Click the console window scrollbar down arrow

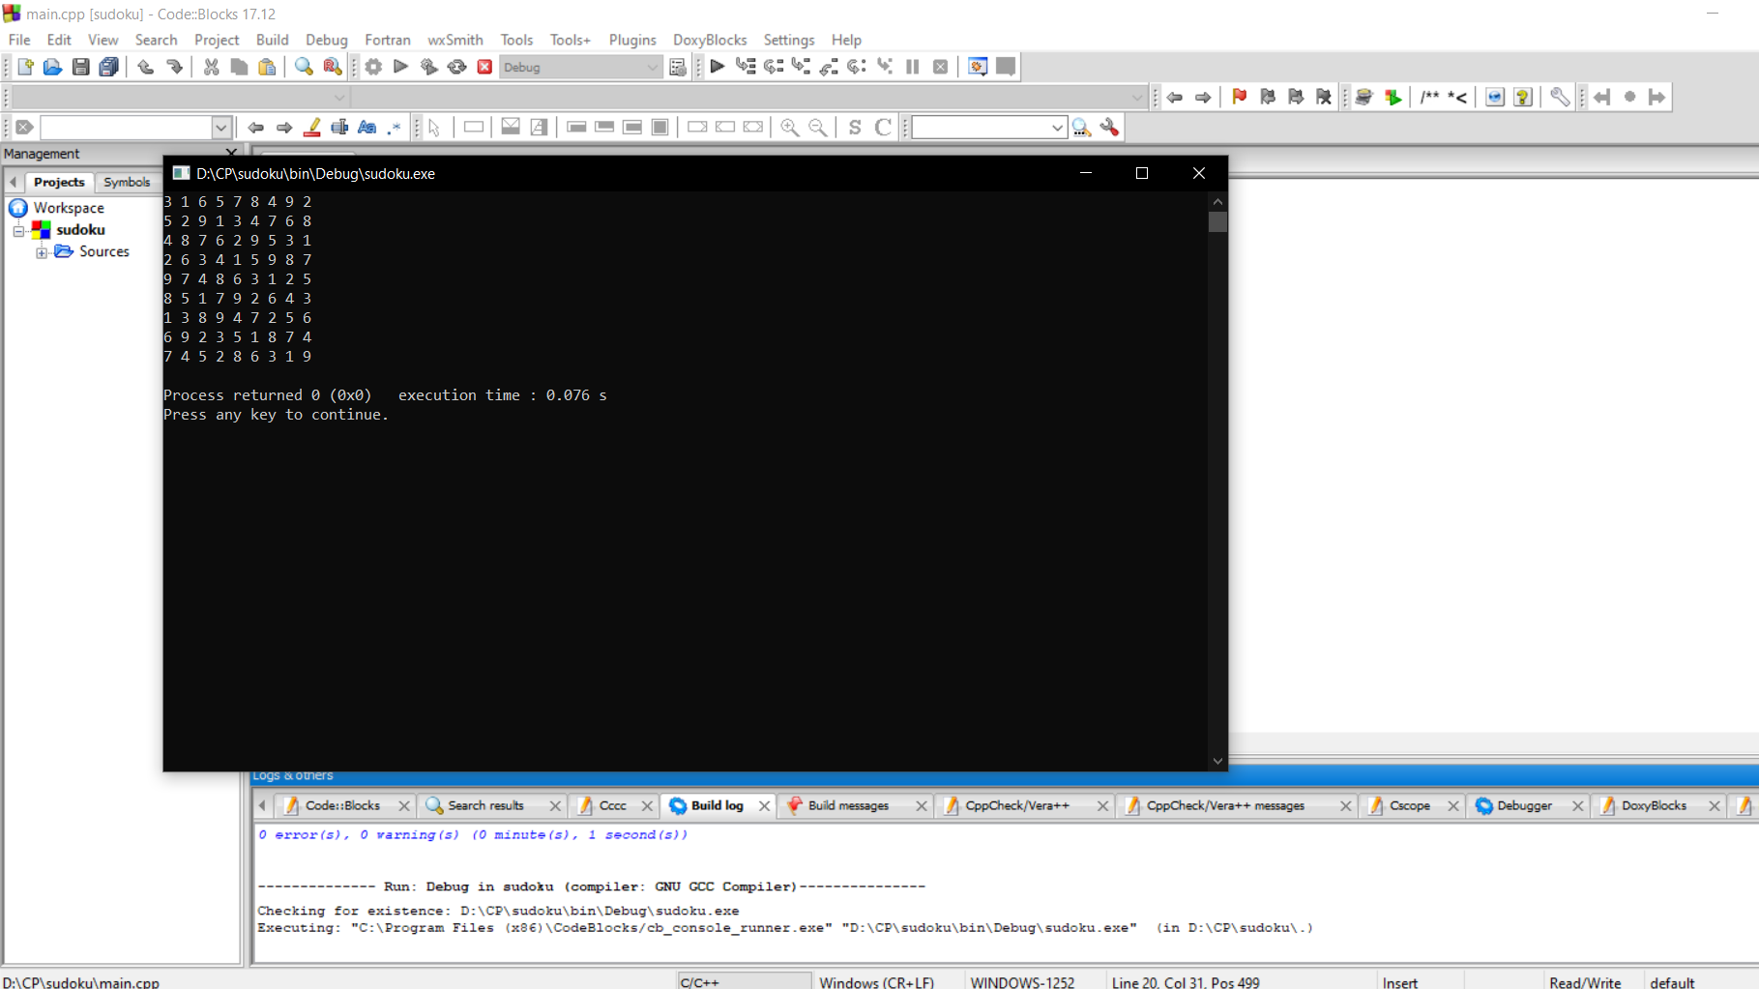coord(1217,761)
